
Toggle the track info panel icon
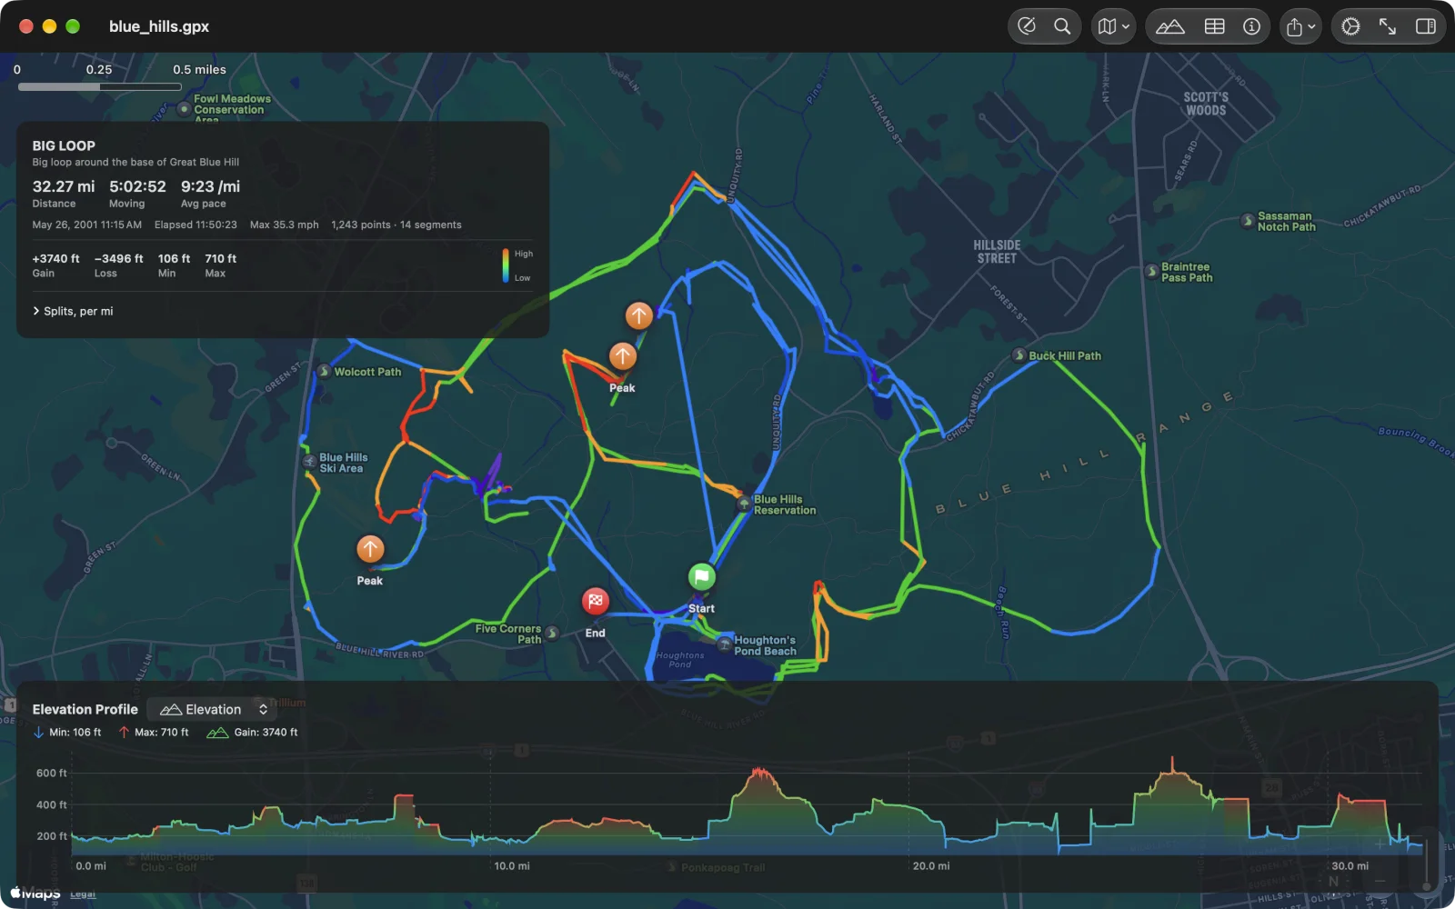pos(1252,26)
